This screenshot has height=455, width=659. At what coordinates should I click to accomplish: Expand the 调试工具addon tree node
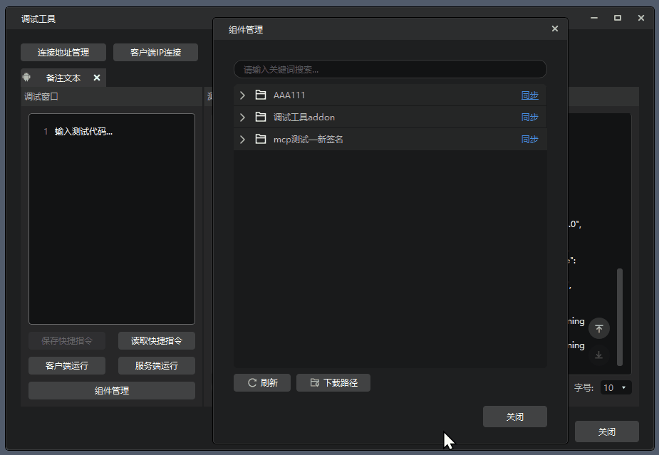[242, 117]
